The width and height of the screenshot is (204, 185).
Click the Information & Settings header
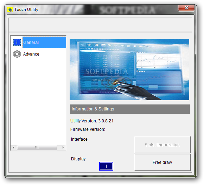tap(130, 109)
